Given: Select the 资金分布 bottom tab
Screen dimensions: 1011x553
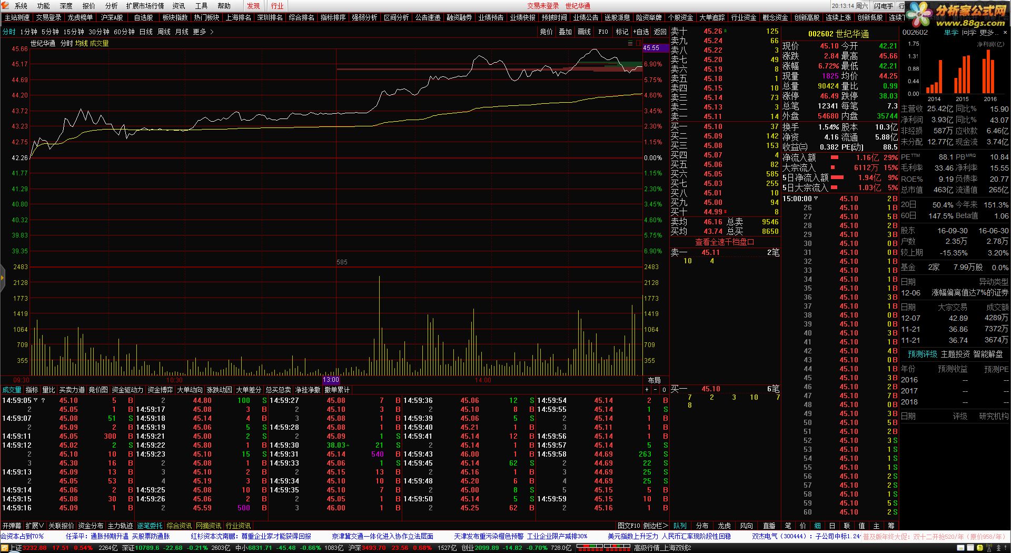Looking at the screenshot, I should pos(91,526).
